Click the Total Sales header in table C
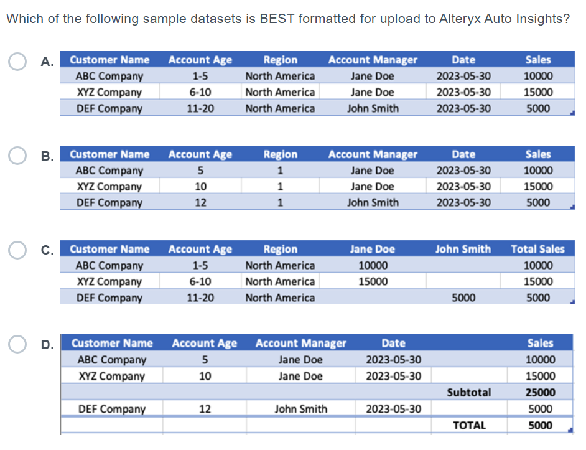Screen dimensions: 586x450 click(x=537, y=249)
